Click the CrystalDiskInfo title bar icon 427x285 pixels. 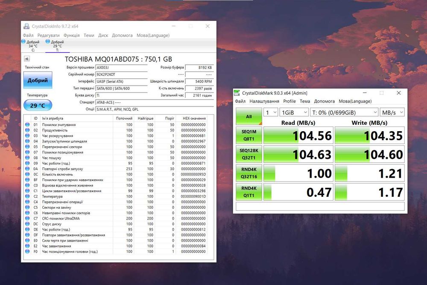(x=26, y=26)
